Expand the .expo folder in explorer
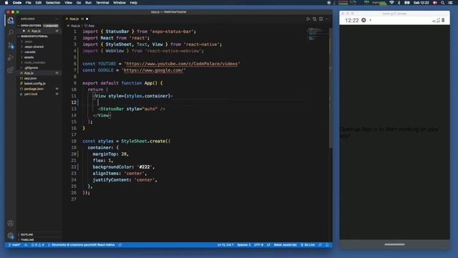This screenshot has height=258, width=458. tap(29, 42)
